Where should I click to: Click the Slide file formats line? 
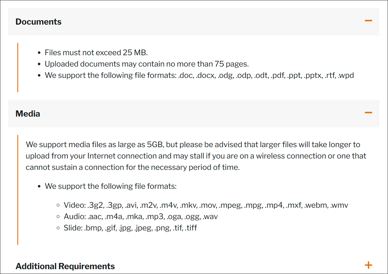click(x=130, y=228)
